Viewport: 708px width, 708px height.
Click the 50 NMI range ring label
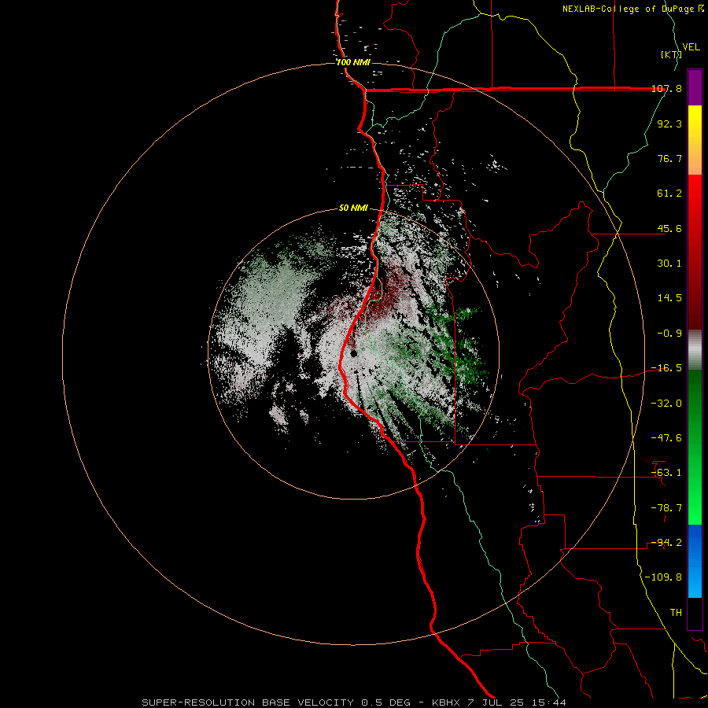point(353,208)
